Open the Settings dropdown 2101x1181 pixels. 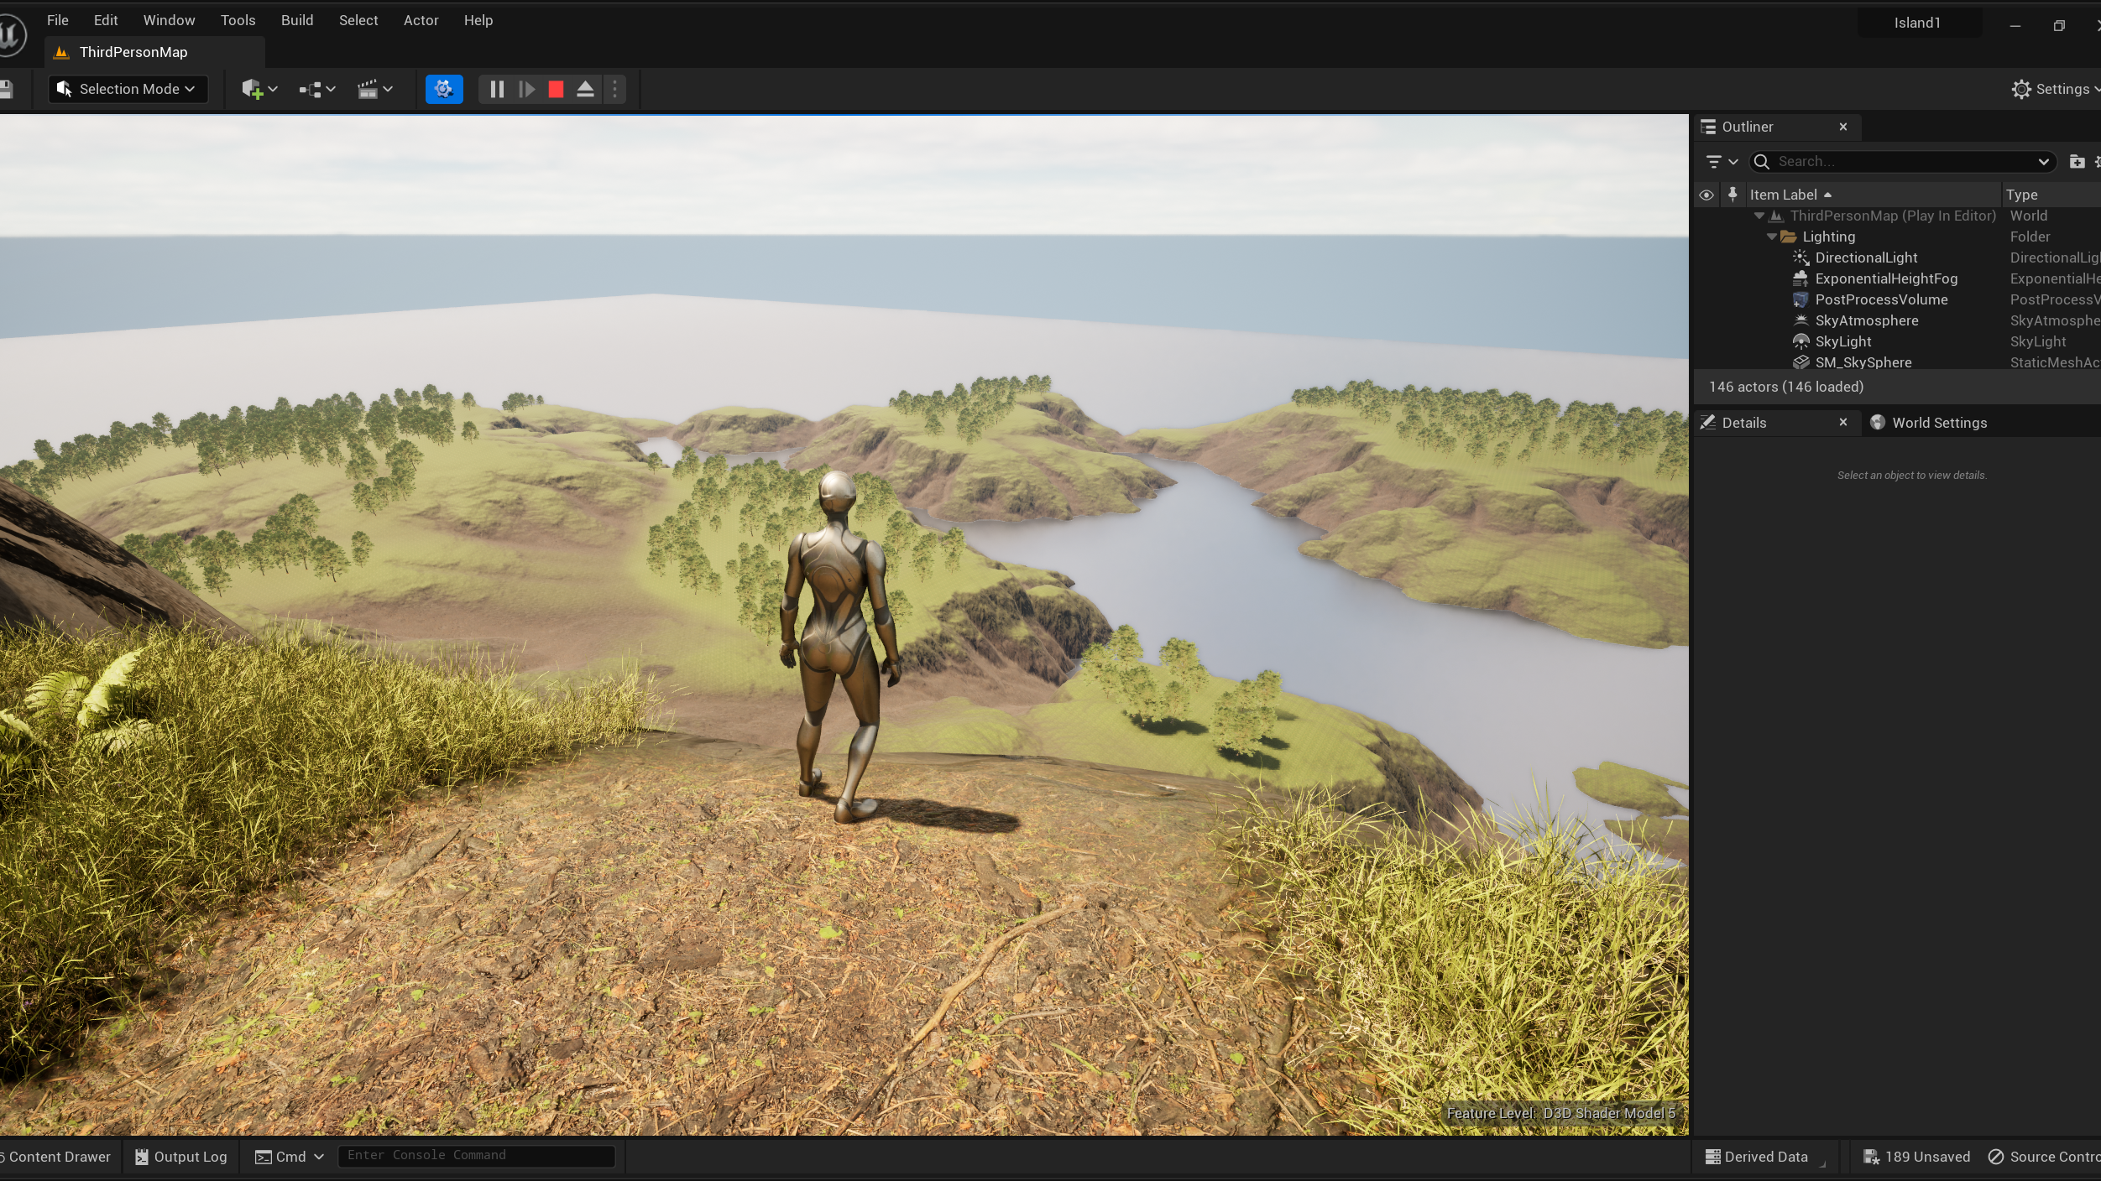2054,89
